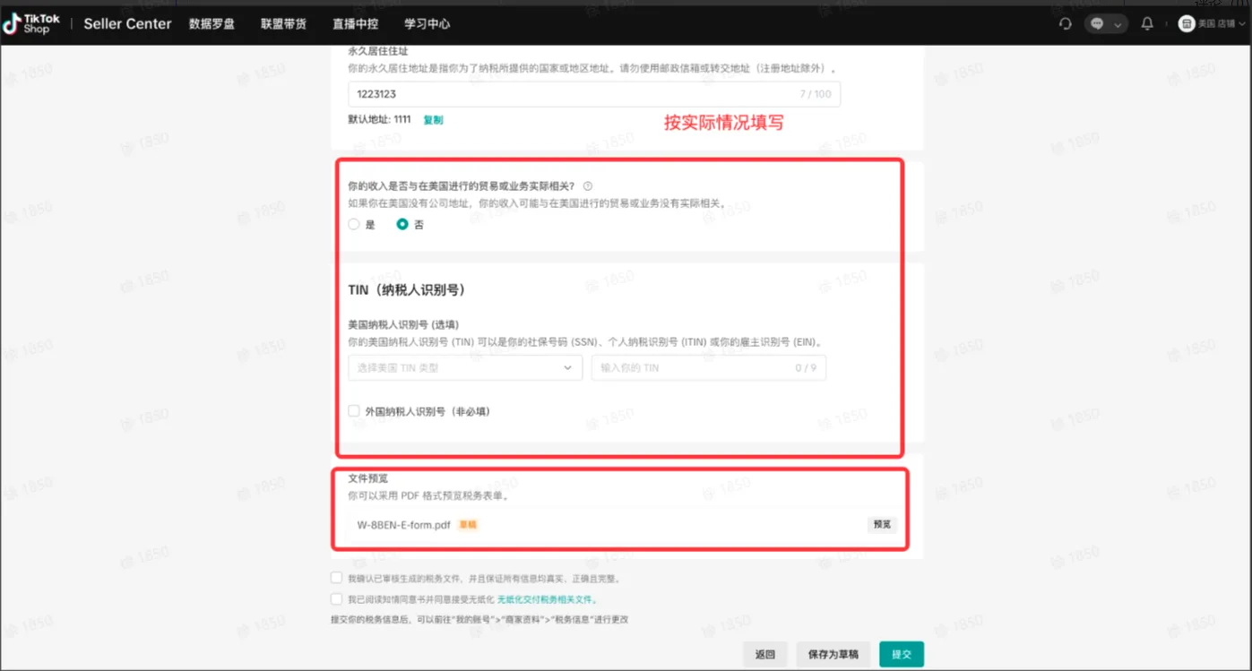Viewport: 1252px width, 671px height.
Task: Focus the 输入你的 TIN field
Action: (x=708, y=367)
